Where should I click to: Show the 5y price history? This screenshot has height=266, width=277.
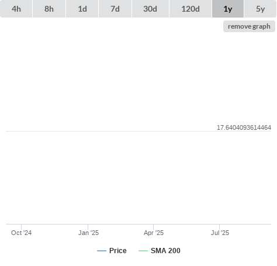(x=260, y=9)
